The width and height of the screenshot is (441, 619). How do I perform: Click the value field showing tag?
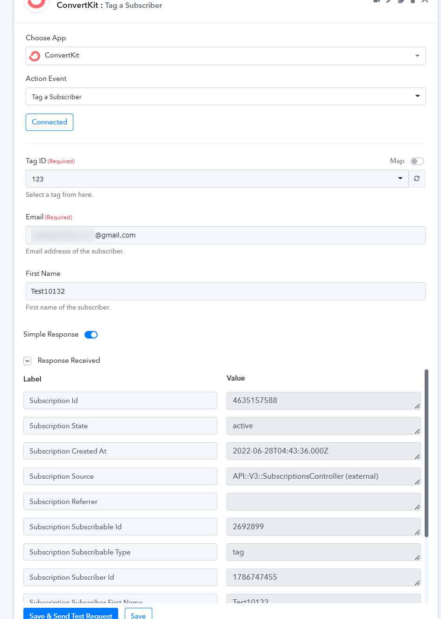tap(323, 552)
